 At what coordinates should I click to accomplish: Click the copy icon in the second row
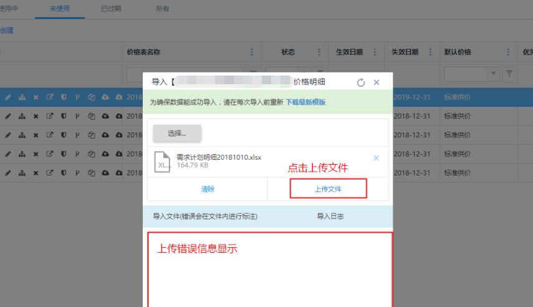click(x=91, y=116)
